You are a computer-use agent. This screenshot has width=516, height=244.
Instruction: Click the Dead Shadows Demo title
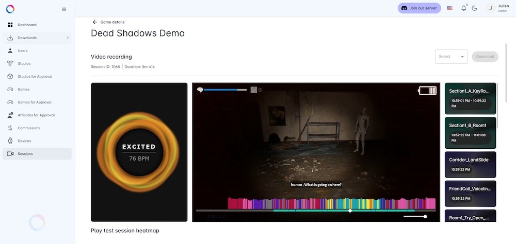[138, 33]
